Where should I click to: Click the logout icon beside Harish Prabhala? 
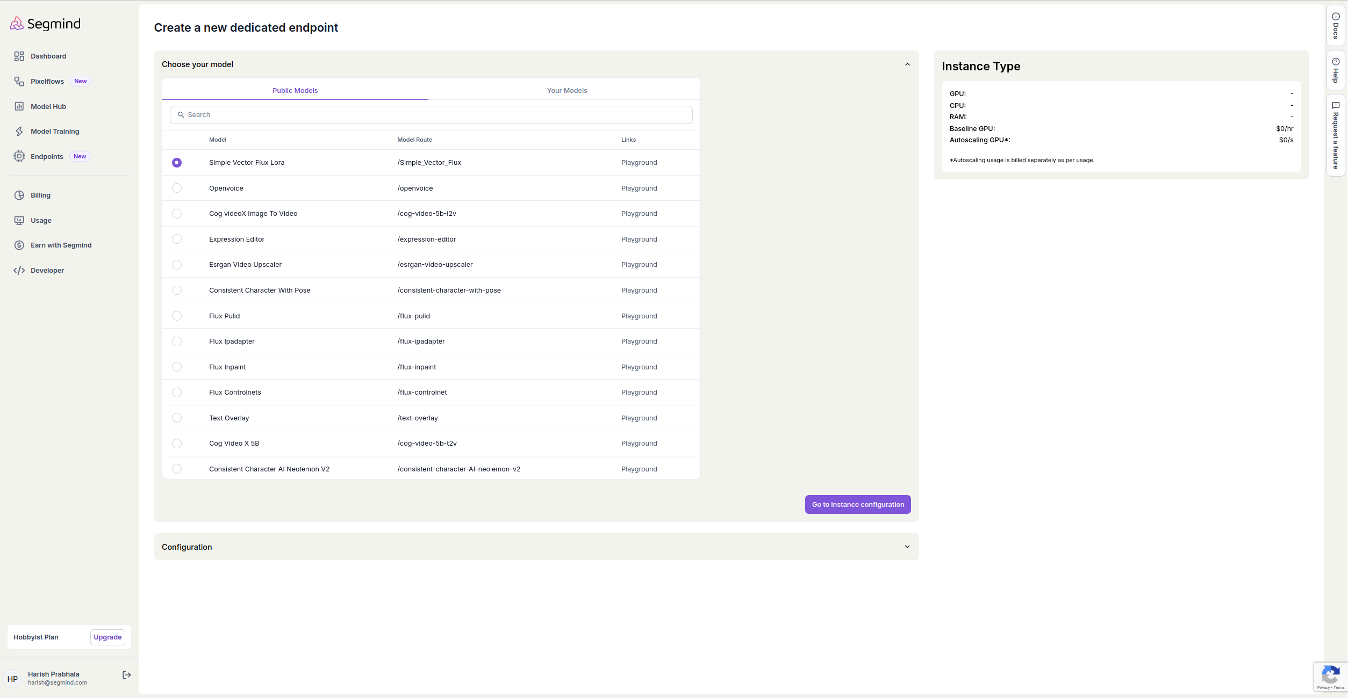pos(127,675)
